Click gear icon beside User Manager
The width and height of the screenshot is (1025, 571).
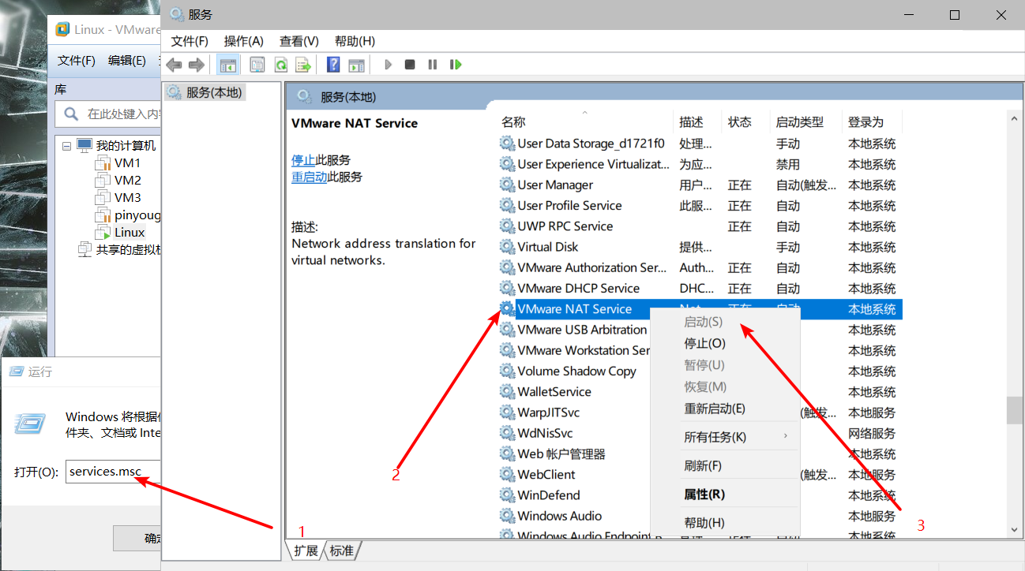click(507, 185)
